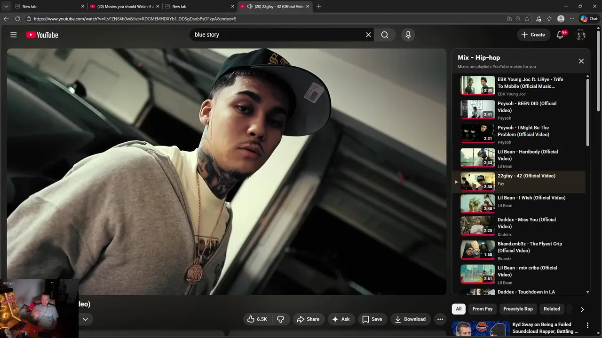
Task: Open the Kyd Sway on Being a Failed title
Action: (x=545, y=328)
